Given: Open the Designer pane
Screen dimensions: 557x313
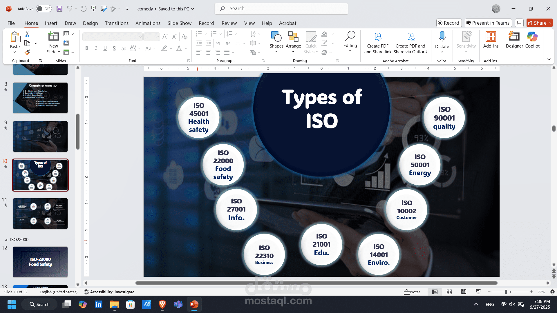Looking at the screenshot, I should click(514, 40).
